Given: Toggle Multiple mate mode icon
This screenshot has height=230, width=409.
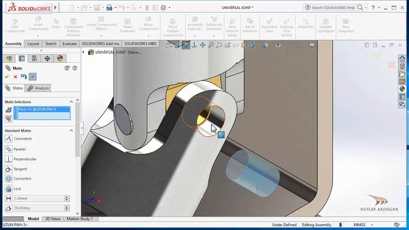Looking at the screenshot, I should click(x=8, y=119).
